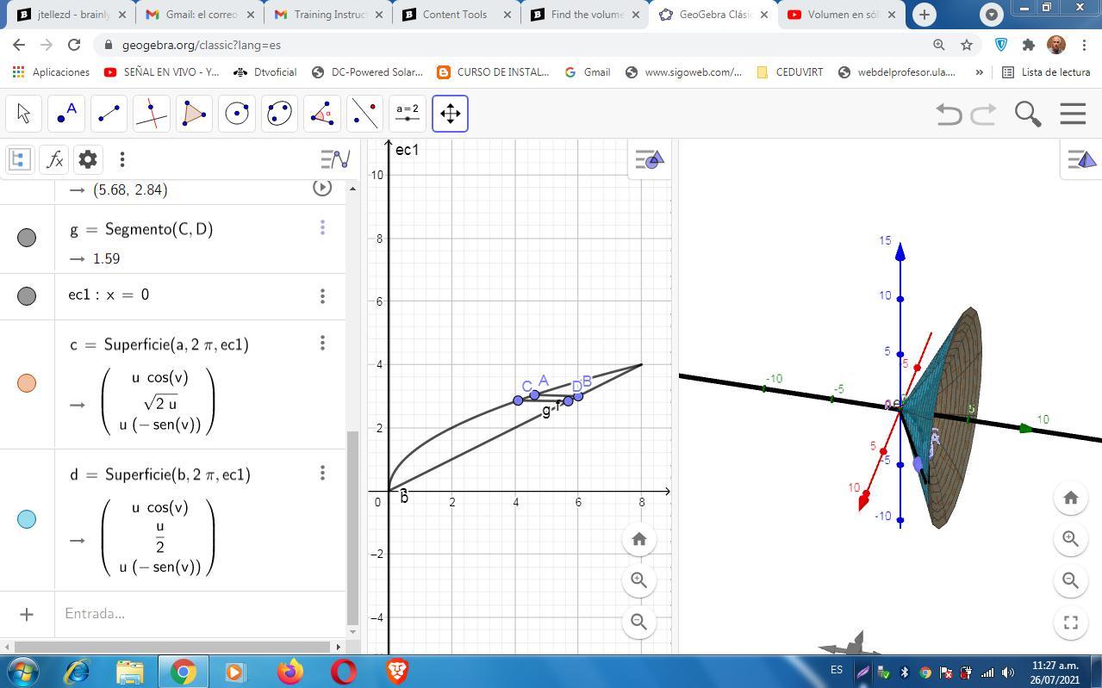Screen dimensions: 1102x688
Task: Select the Ellipse conic tool
Action: [279, 114]
